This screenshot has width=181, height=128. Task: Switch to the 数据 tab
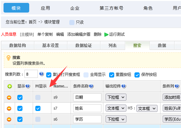coord(162,45)
